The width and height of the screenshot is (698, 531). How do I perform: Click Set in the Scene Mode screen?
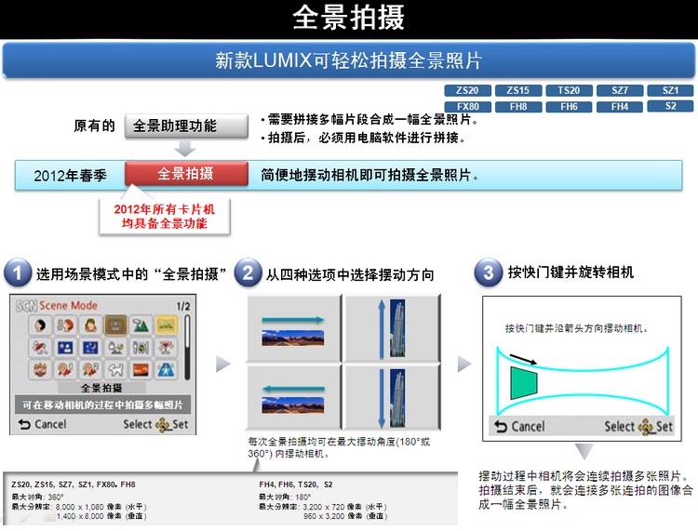tap(181, 424)
